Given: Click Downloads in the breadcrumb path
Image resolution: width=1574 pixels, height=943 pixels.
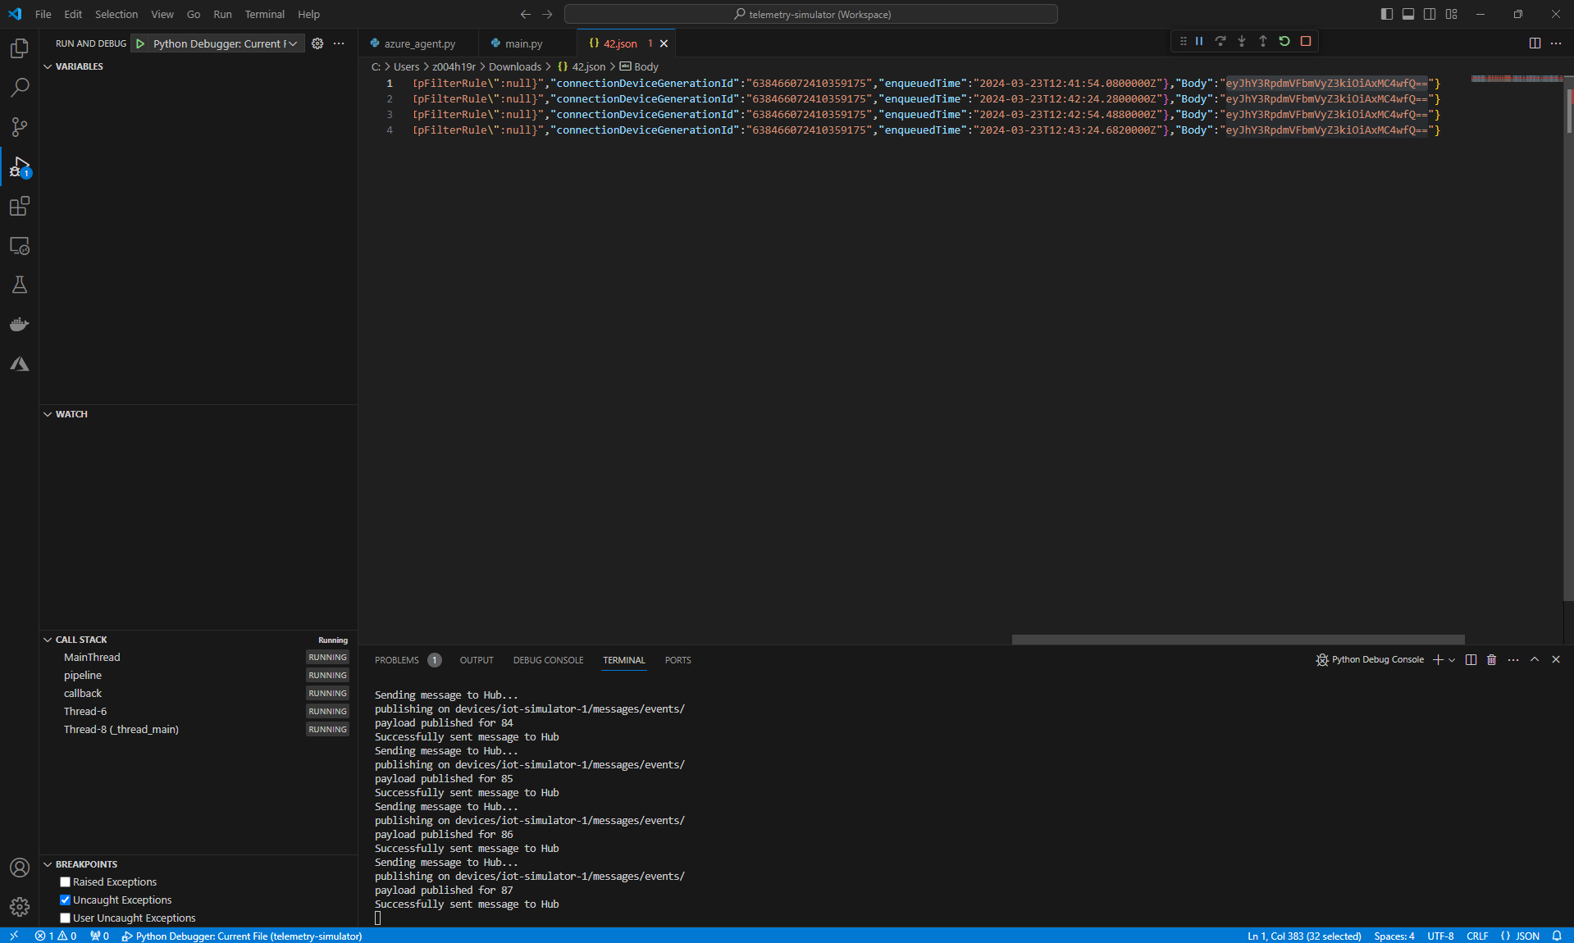Looking at the screenshot, I should point(514,66).
